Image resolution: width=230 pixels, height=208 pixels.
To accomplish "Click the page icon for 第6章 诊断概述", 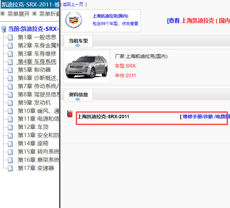I will (x=10, y=78).
